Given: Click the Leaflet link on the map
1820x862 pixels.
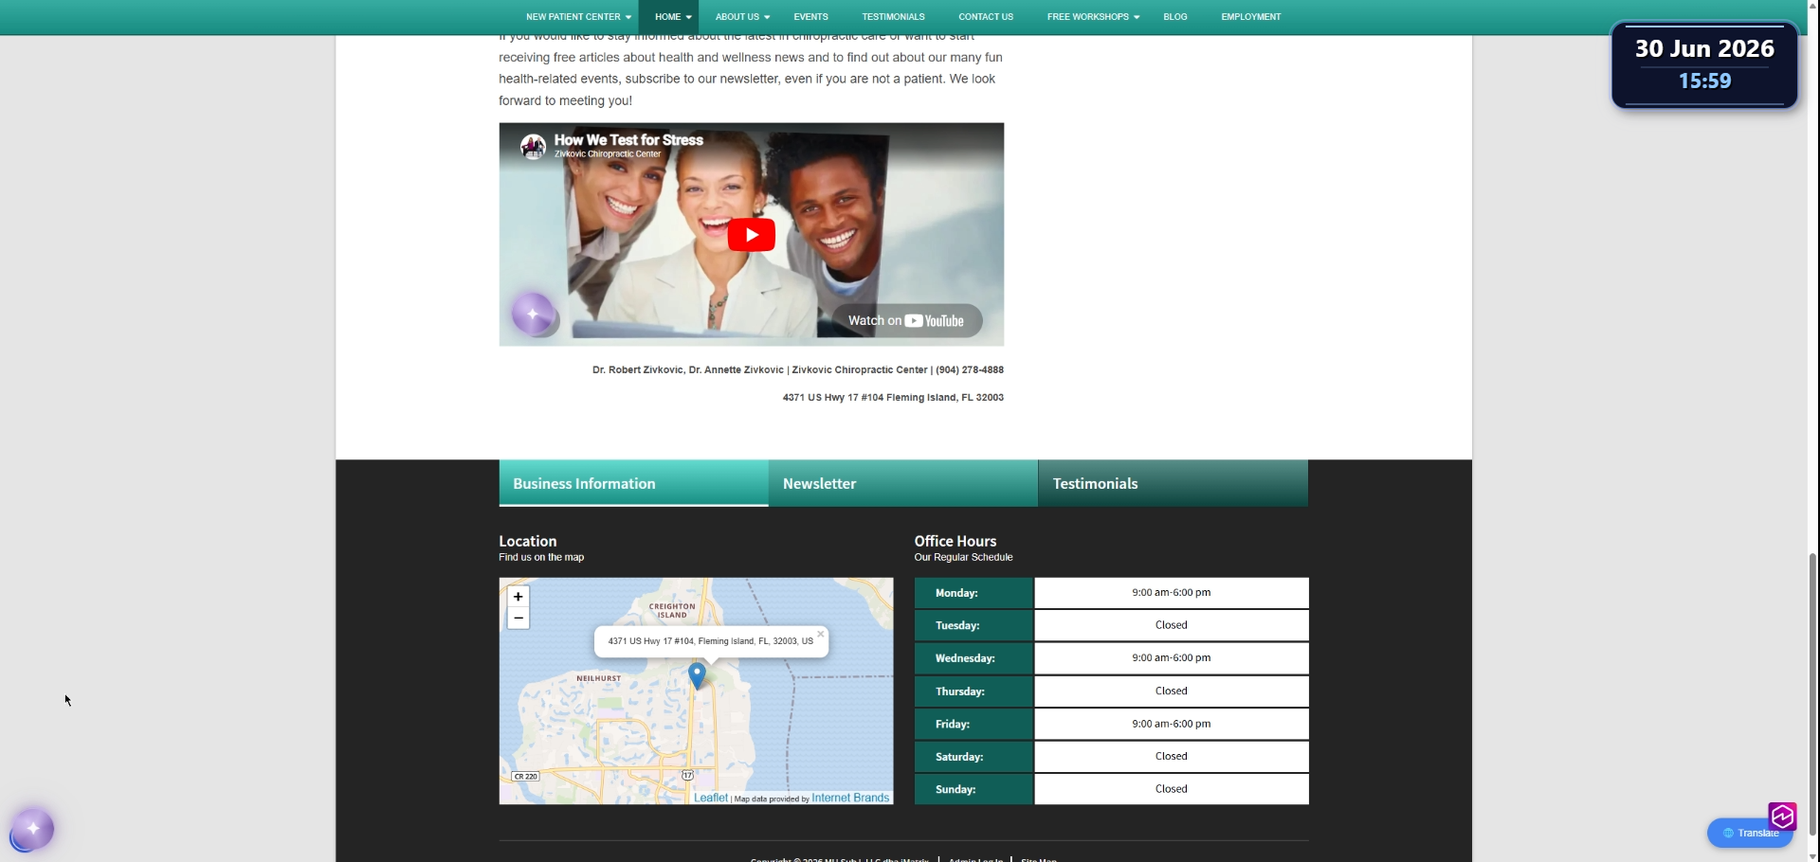Looking at the screenshot, I should click(711, 798).
